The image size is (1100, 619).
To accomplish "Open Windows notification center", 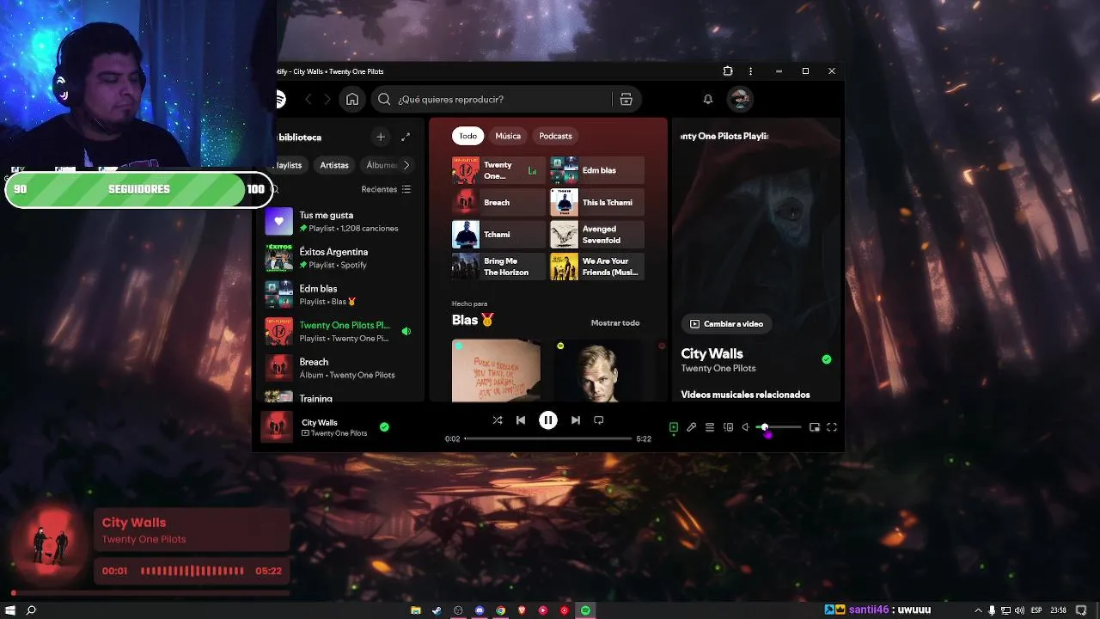I will click(x=1081, y=610).
